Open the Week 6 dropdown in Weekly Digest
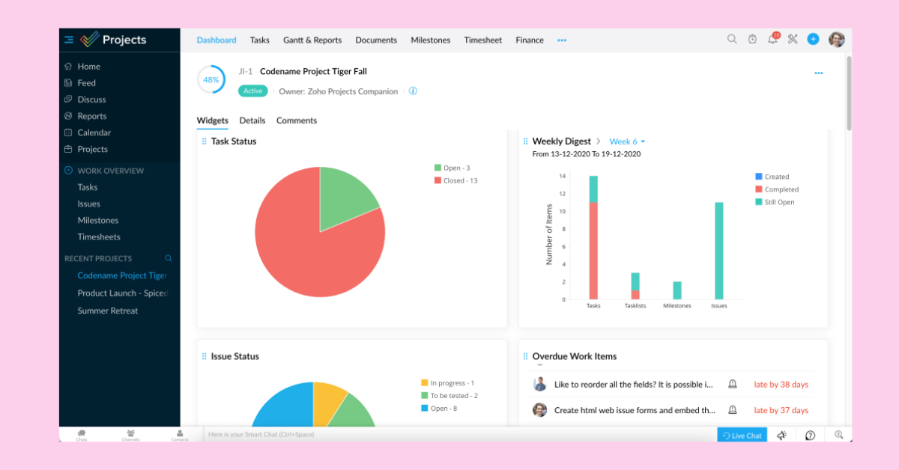This screenshot has width=899, height=470. tap(626, 141)
